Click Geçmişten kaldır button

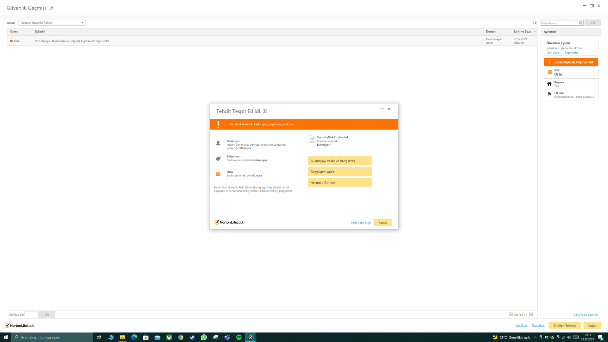point(339,172)
